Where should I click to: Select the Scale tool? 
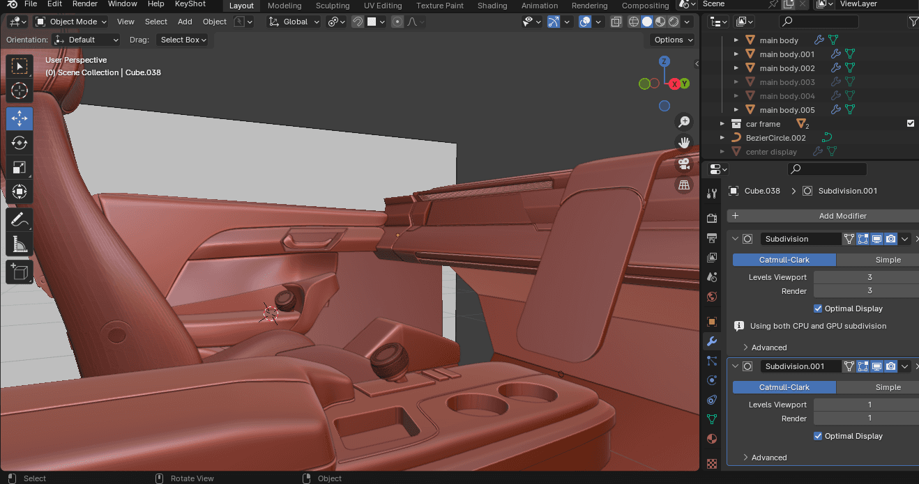(20, 167)
